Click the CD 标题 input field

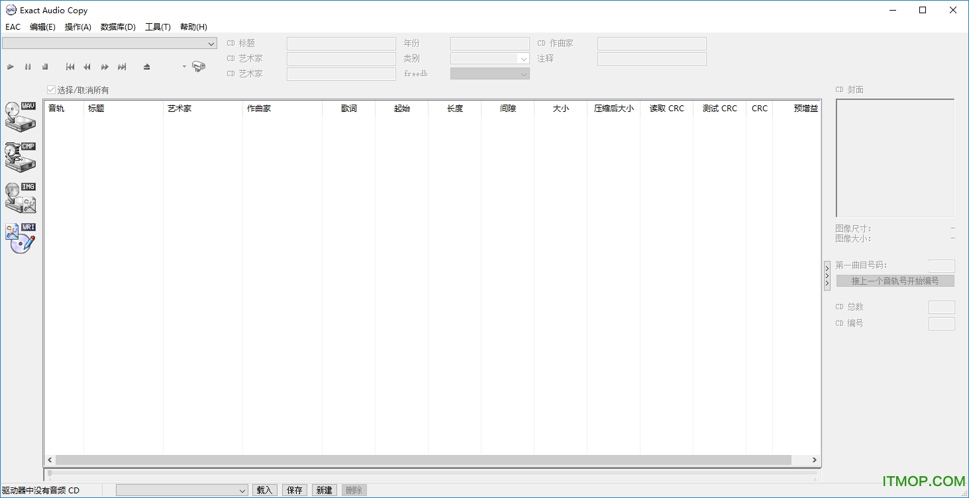341,44
